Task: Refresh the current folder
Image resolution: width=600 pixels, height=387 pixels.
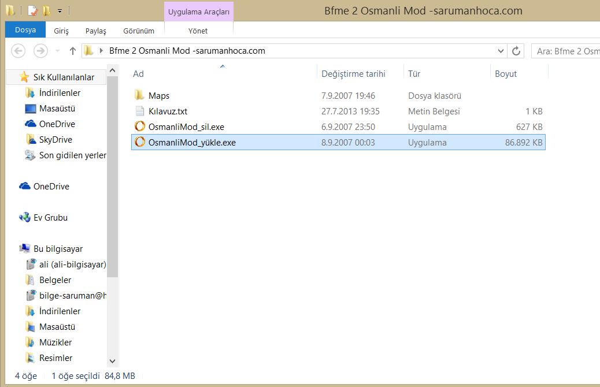Action: 516,51
